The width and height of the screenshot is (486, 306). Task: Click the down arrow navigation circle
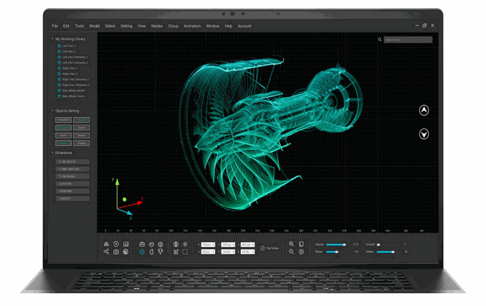pos(424,134)
